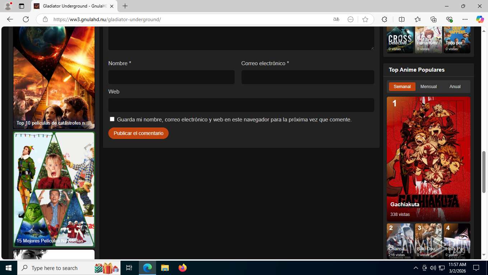Screen dimensions: 488x275
Task: Click the Web input field
Action: click(241, 105)
